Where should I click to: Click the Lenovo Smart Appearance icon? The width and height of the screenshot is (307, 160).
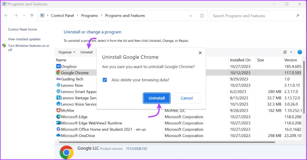tap(58, 91)
